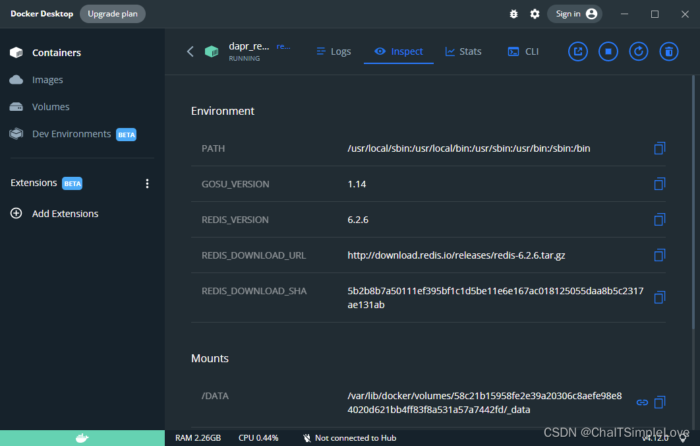Open the container in external browser

pyautogui.click(x=577, y=51)
